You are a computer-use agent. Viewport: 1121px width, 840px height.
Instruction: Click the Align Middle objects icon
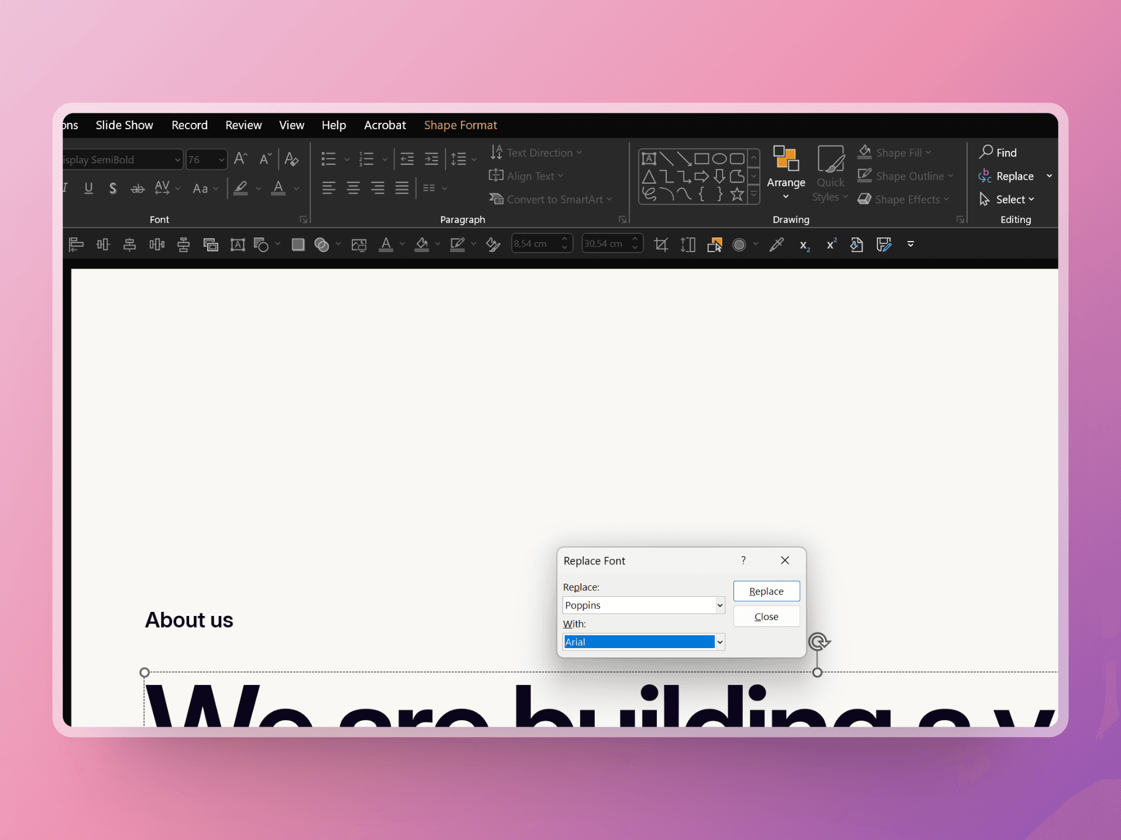coord(130,245)
